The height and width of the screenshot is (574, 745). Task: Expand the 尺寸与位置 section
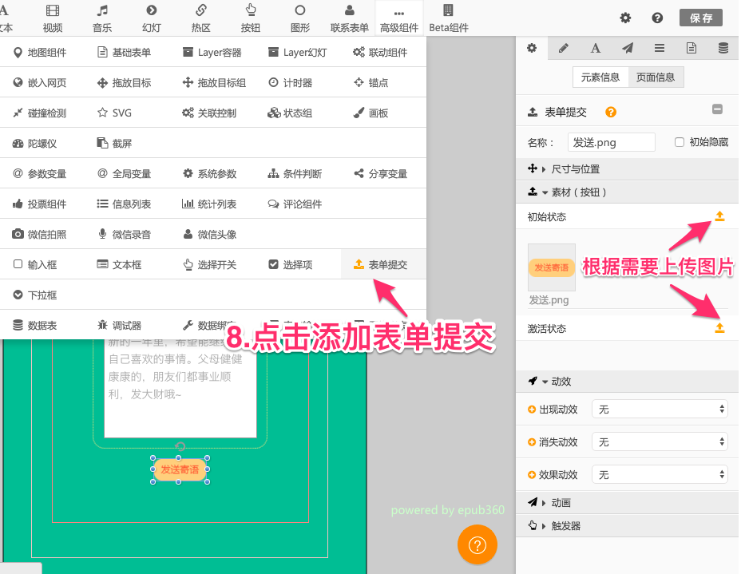coord(570,168)
